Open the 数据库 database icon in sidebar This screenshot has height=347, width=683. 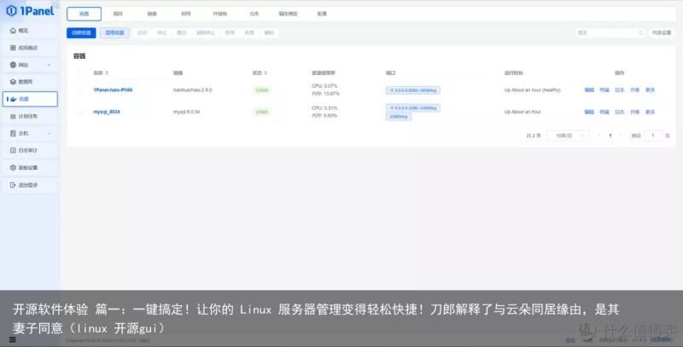click(x=13, y=82)
